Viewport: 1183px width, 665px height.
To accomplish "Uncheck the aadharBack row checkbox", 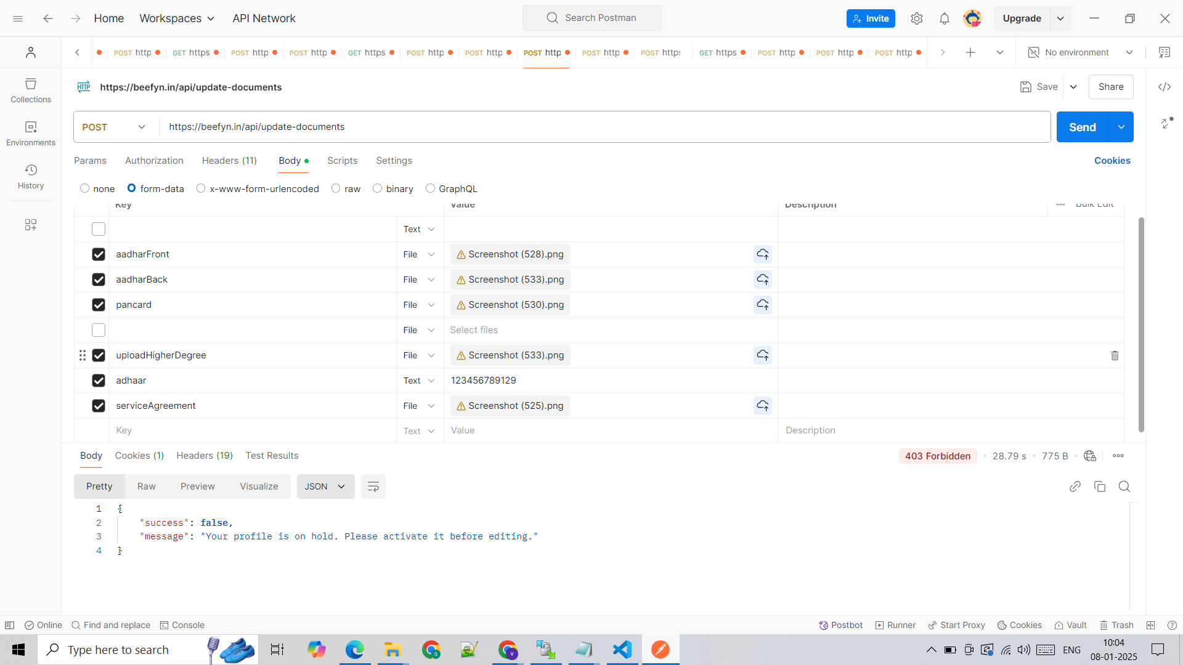I will point(99,280).
